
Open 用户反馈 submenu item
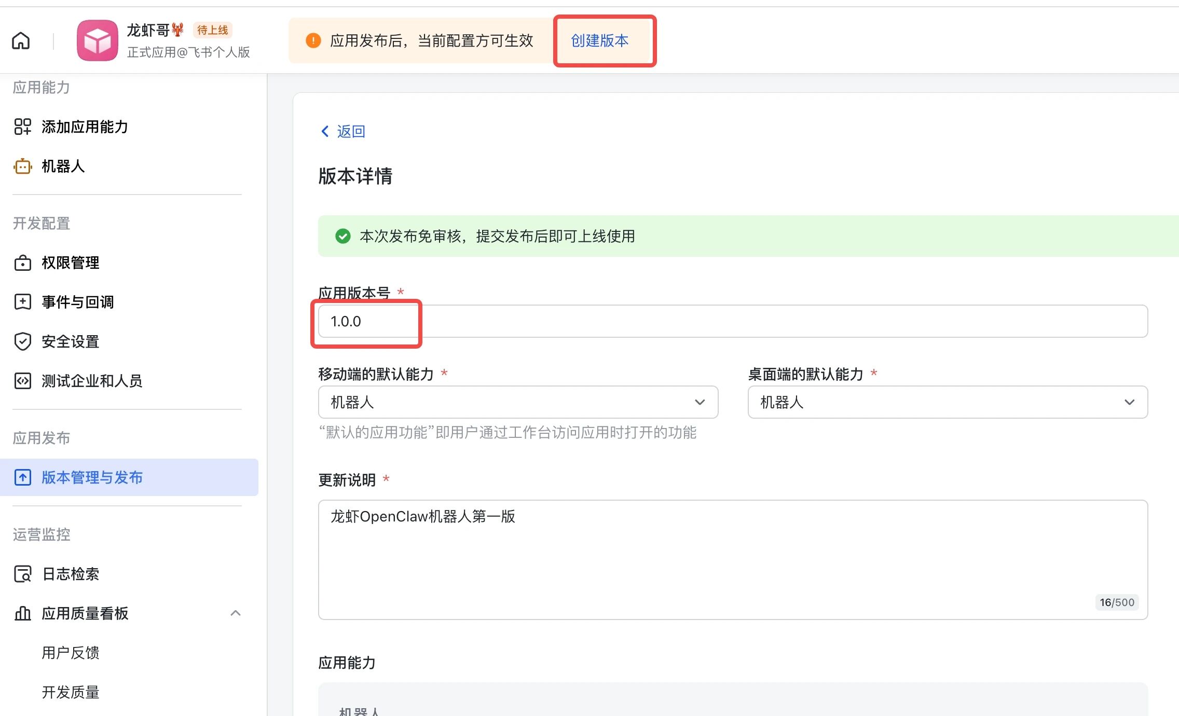click(x=71, y=653)
